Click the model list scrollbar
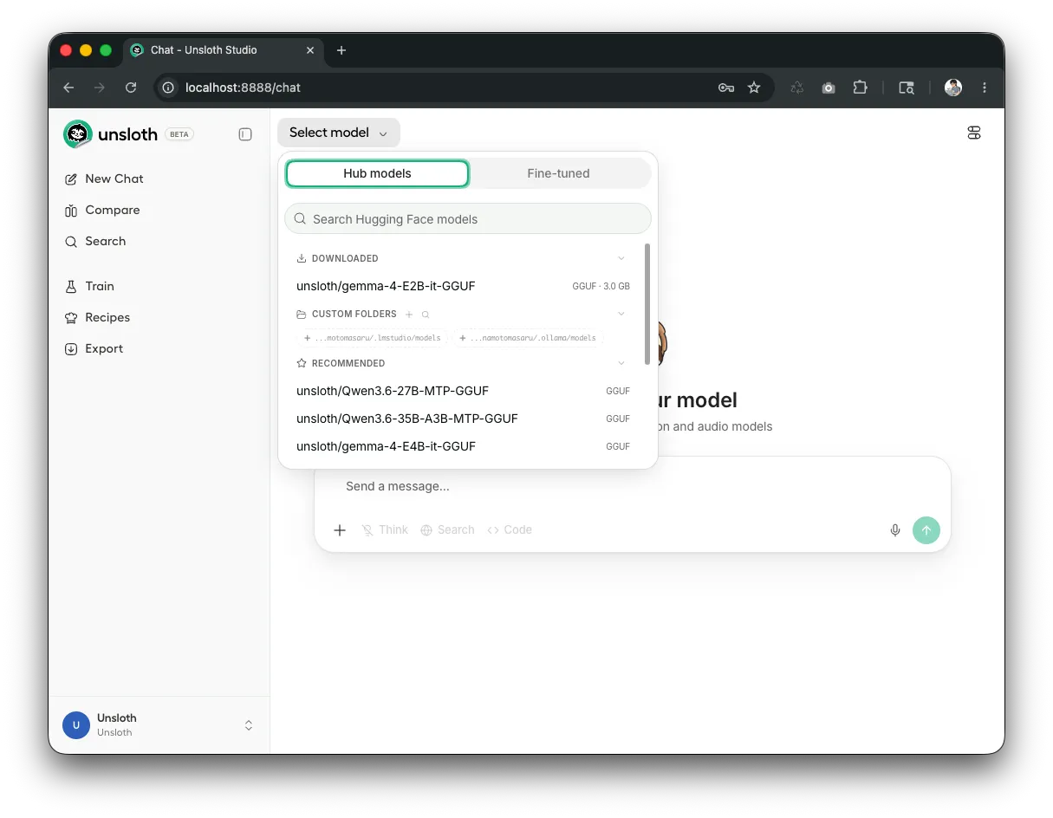Screen dimensions: 1053x818 coord(647,303)
